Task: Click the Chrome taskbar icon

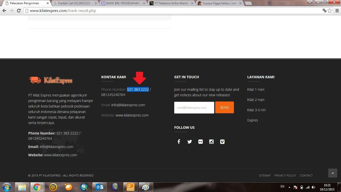Action: click(x=37, y=187)
